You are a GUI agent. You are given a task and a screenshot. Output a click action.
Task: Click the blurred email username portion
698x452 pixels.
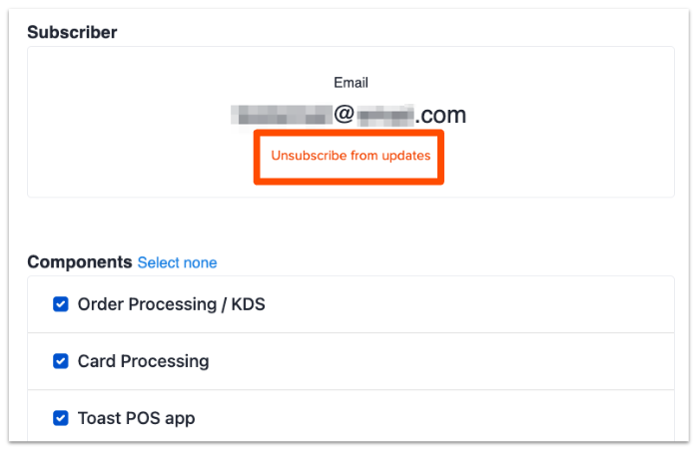(x=281, y=115)
